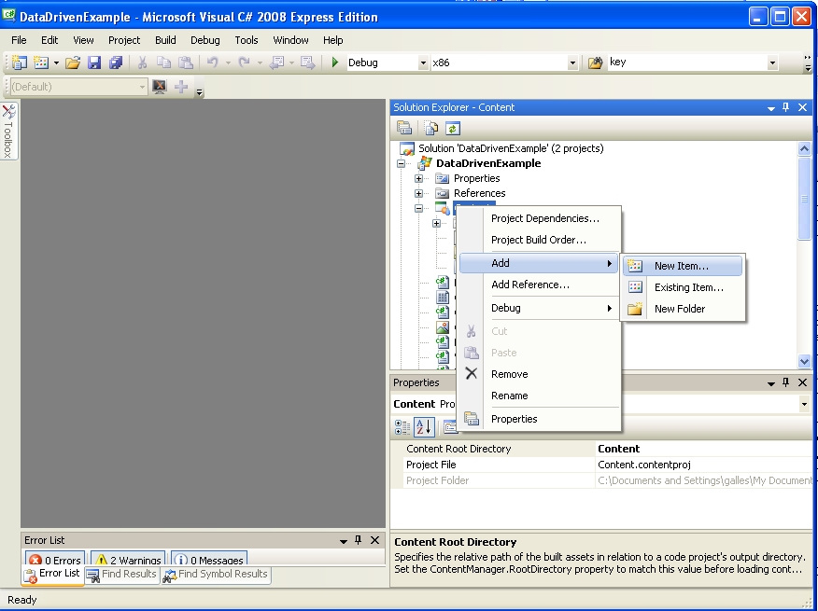Image resolution: width=818 pixels, height=611 pixels.
Task: Open the key search combo dropdown
Action: coord(772,63)
